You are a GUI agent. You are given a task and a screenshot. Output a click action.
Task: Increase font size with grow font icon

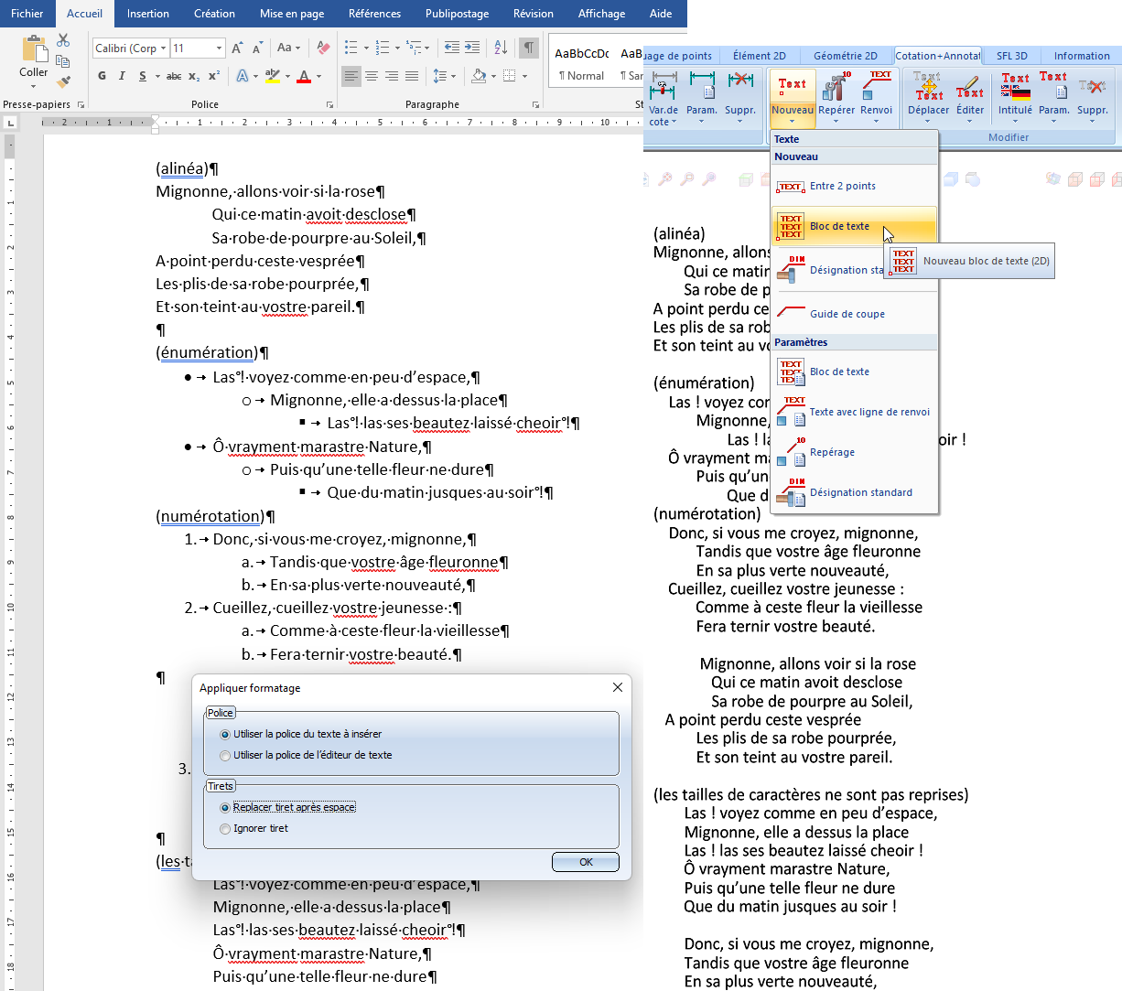(x=237, y=48)
